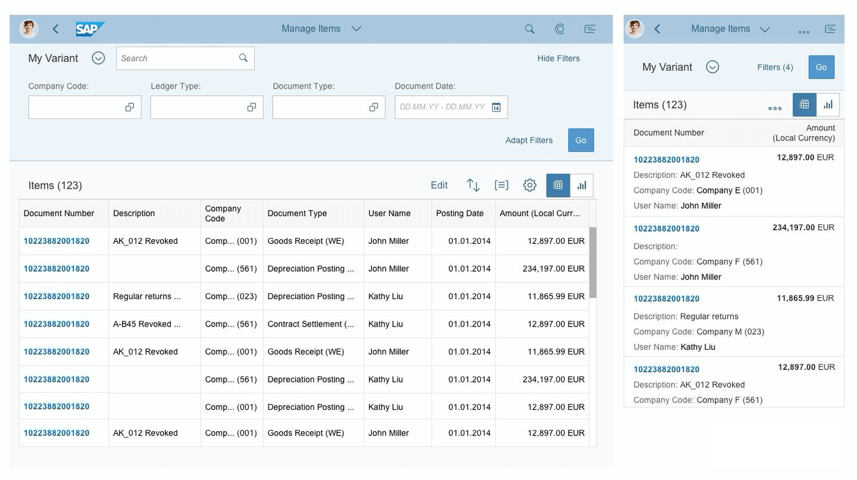Screen dimensions: 857x480
Task: Open value help for Company Code filter
Action: [129, 107]
